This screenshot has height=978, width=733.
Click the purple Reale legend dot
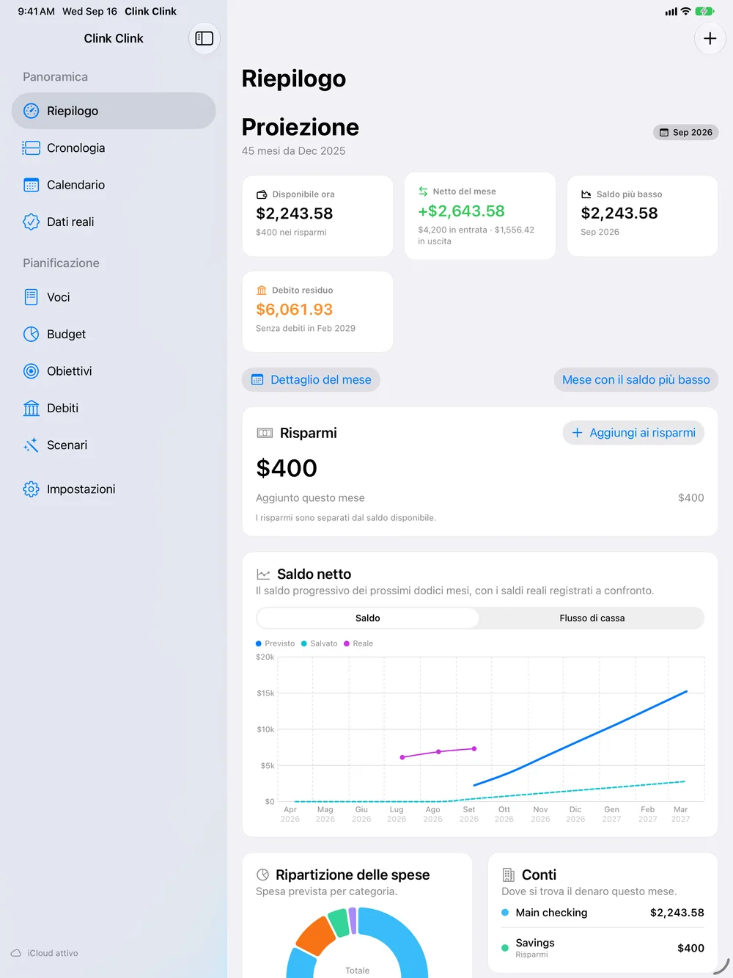(347, 643)
